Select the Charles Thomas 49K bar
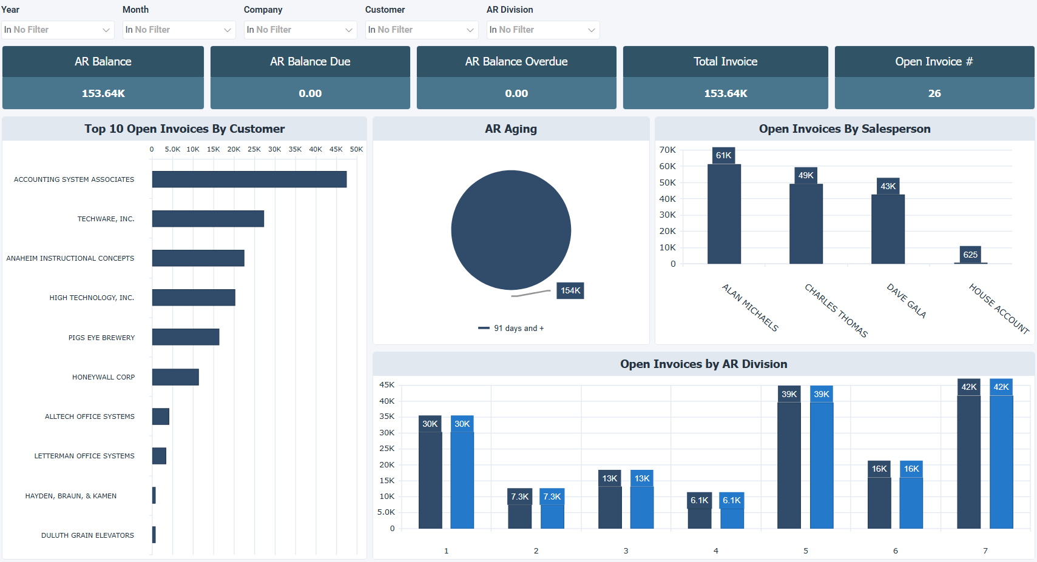The height and width of the screenshot is (562, 1037). click(x=806, y=224)
